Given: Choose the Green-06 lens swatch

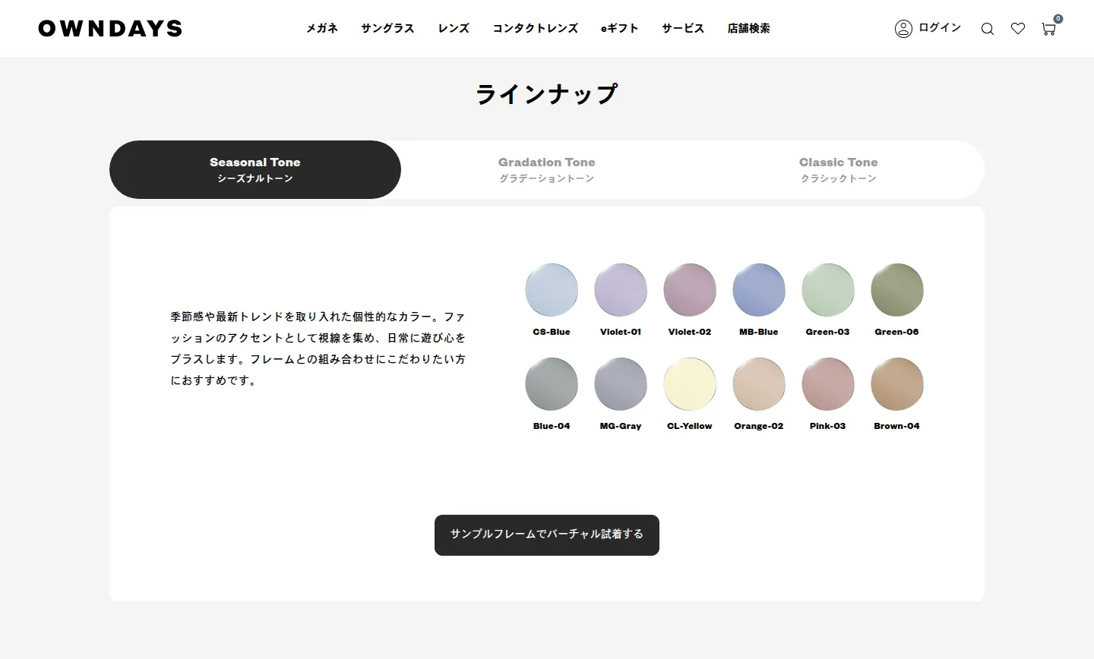Looking at the screenshot, I should pyautogui.click(x=896, y=290).
